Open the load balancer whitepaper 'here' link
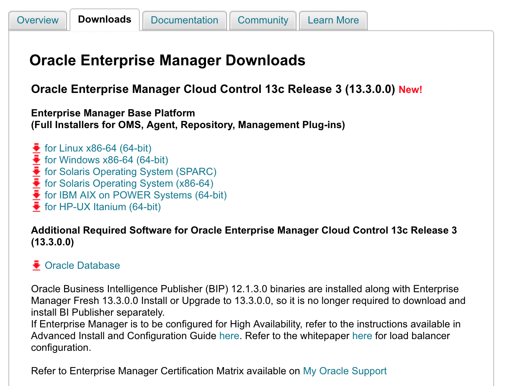Viewport: 505px width, 386px height. click(x=362, y=335)
